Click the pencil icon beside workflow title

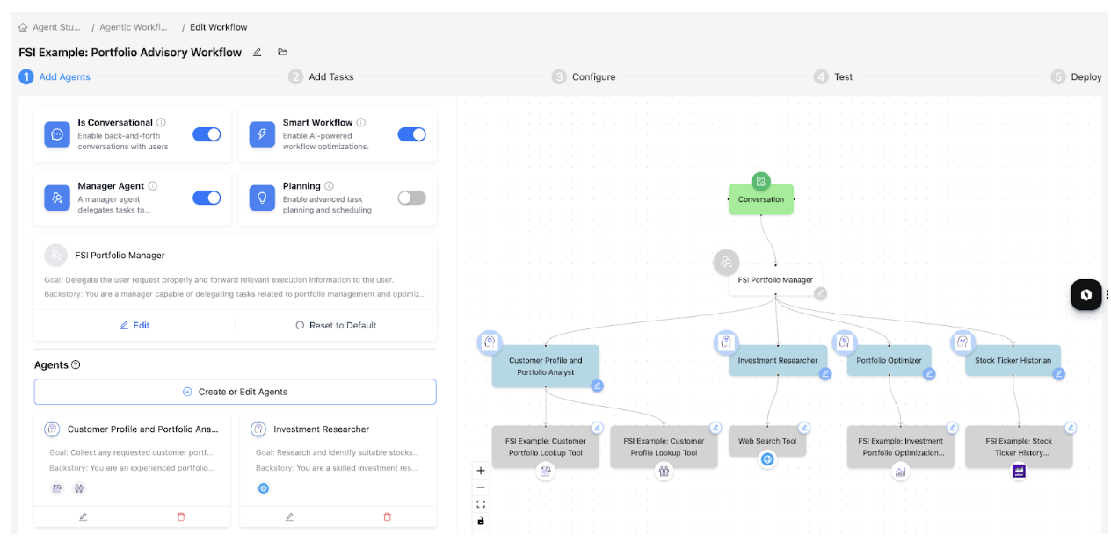tap(258, 53)
